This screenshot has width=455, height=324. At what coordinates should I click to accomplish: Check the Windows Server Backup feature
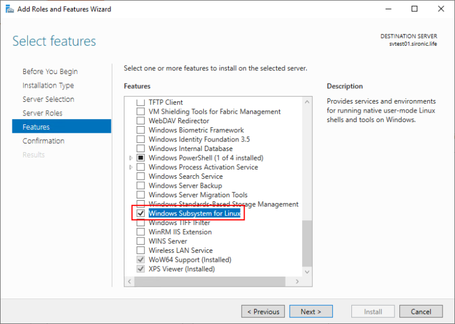pyautogui.click(x=140, y=185)
